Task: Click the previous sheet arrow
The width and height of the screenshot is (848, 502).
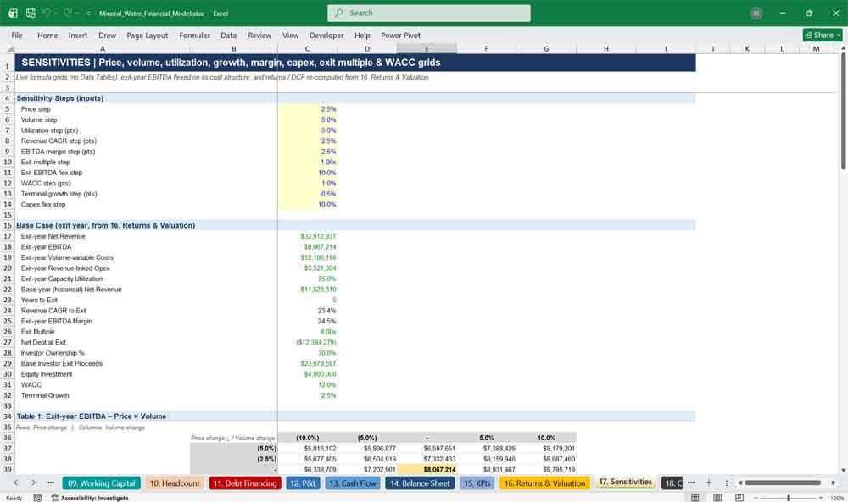Action: [x=15, y=483]
